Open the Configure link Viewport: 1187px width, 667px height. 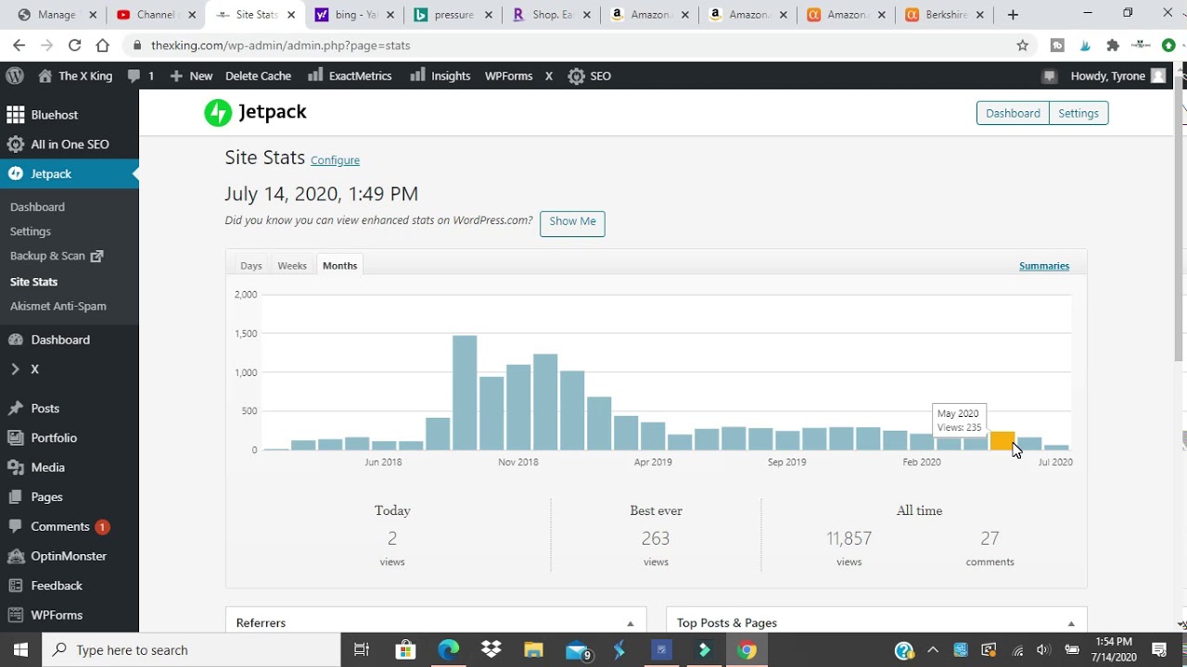(335, 160)
